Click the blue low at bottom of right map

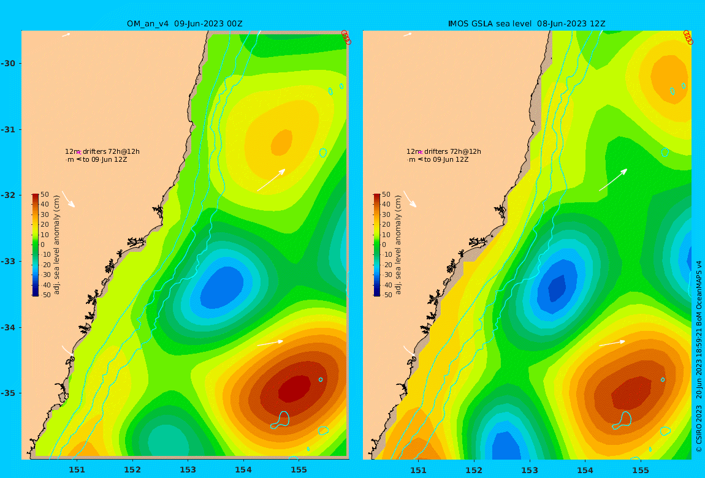pos(505,446)
